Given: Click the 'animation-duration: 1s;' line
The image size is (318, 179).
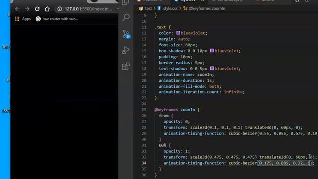Looking at the screenshot, I should [x=186, y=80].
